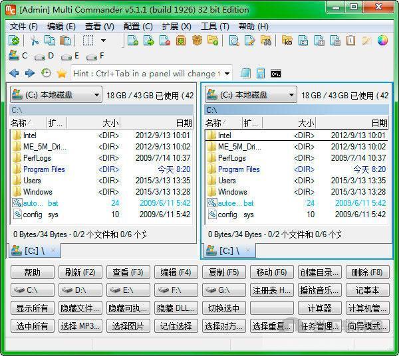Click delete file icon with red mark
Screen dimensions: 399x356
pos(165,41)
